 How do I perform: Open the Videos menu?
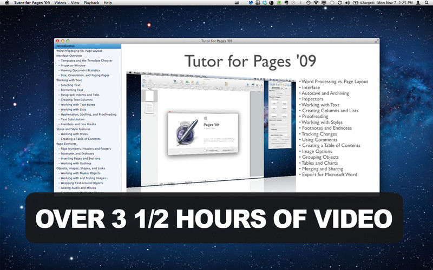tap(60, 3)
